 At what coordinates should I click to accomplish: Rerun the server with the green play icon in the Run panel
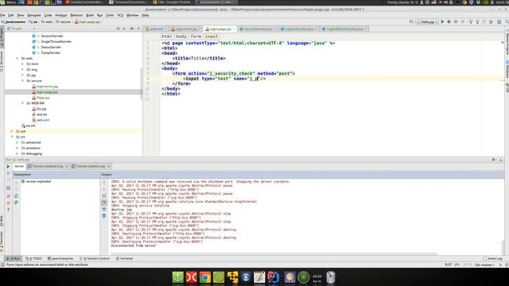click(x=8, y=166)
